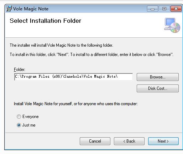Click the 'The installer will install' description line
Image resolution: width=183 pixels, height=154 pixels.
(x=61, y=45)
